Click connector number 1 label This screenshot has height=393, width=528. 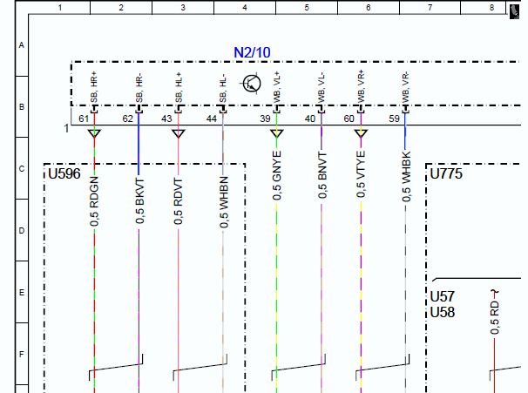(66, 128)
